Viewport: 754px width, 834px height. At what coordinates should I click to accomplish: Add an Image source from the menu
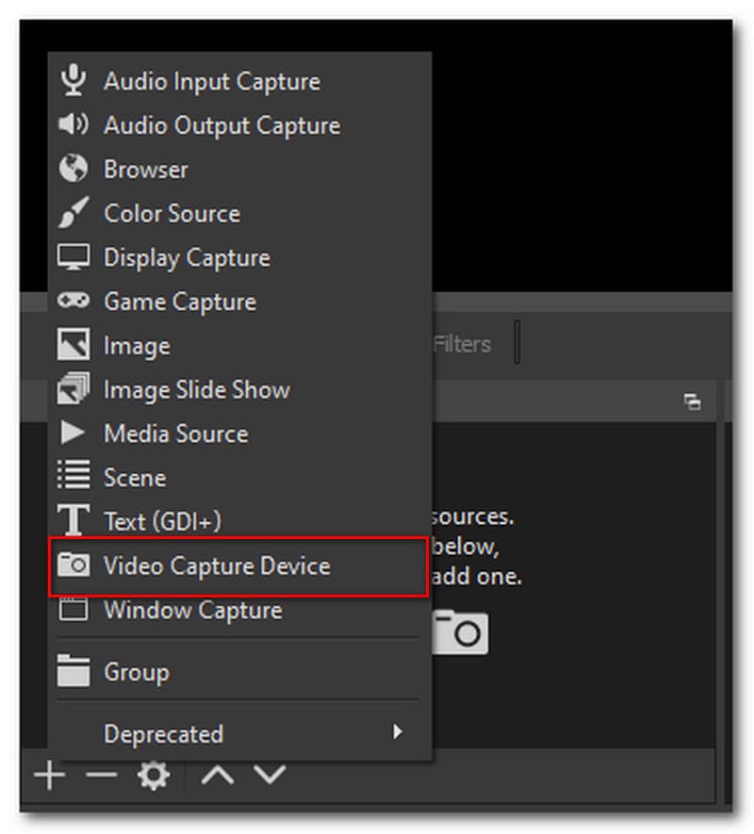239,346
